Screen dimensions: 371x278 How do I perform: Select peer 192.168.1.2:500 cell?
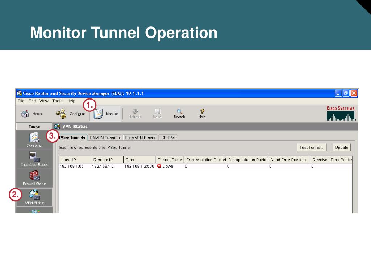(x=139, y=166)
